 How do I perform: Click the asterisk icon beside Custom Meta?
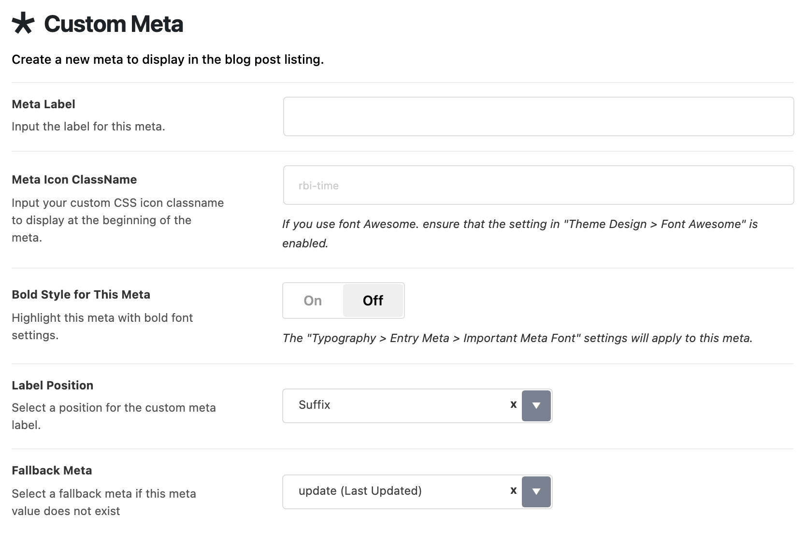pos(23,24)
